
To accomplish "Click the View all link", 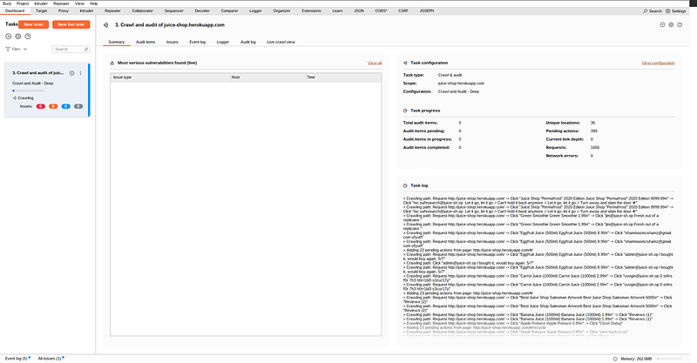I will (x=375, y=63).
